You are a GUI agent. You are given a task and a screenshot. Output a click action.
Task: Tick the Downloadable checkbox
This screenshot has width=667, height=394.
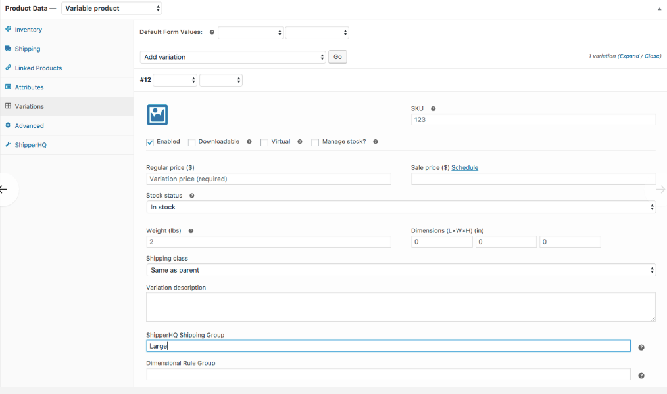click(x=192, y=142)
